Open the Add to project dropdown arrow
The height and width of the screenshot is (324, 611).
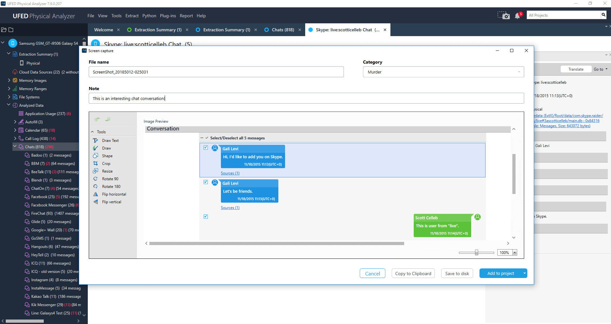pyautogui.click(x=524, y=273)
